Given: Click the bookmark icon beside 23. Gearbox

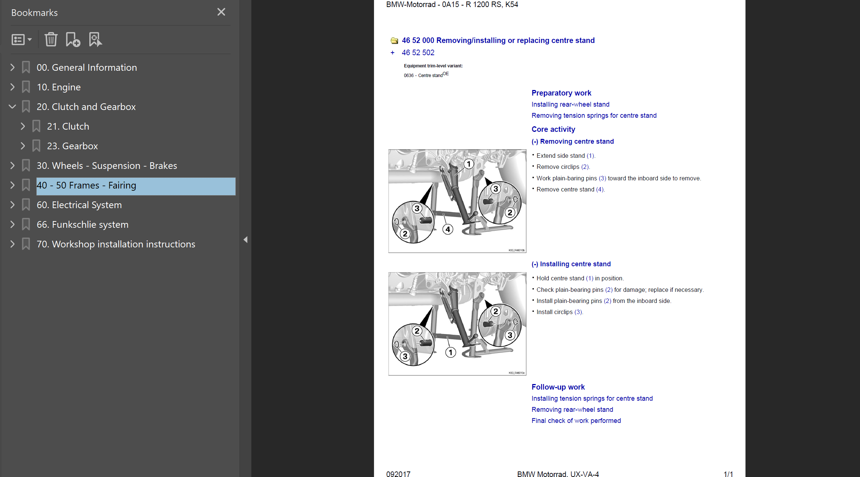Looking at the screenshot, I should pyautogui.click(x=36, y=146).
